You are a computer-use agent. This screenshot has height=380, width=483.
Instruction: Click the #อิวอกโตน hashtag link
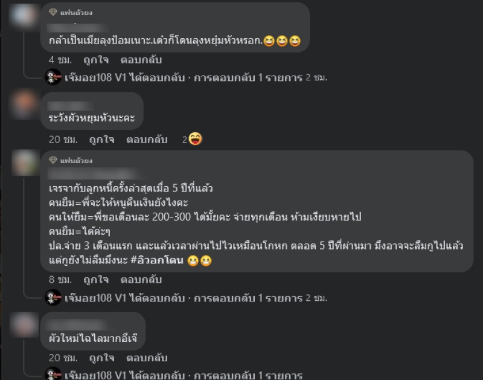(x=157, y=260)
